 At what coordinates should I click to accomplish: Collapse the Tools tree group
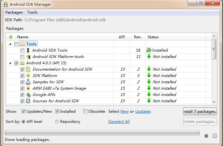coord(10,44)
